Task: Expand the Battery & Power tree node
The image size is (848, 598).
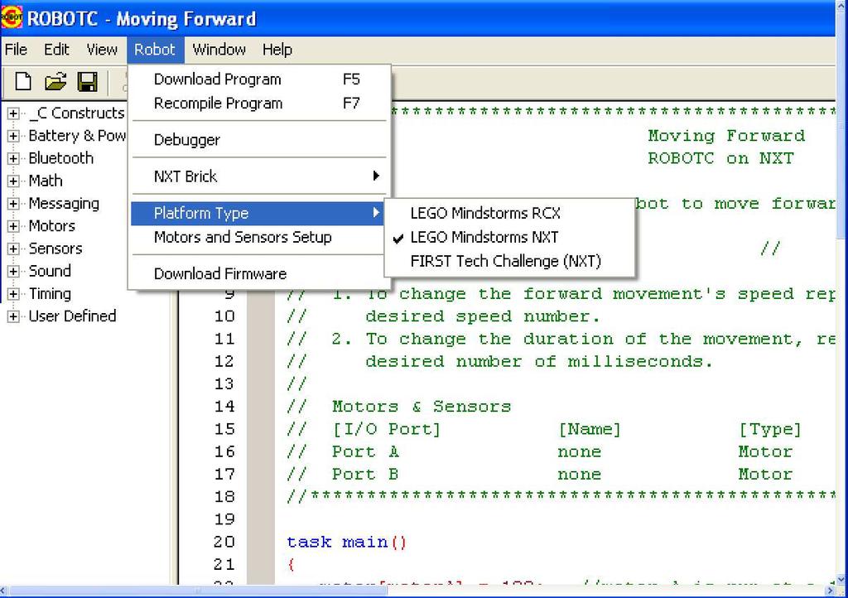Action: click(x=13, y=136)
